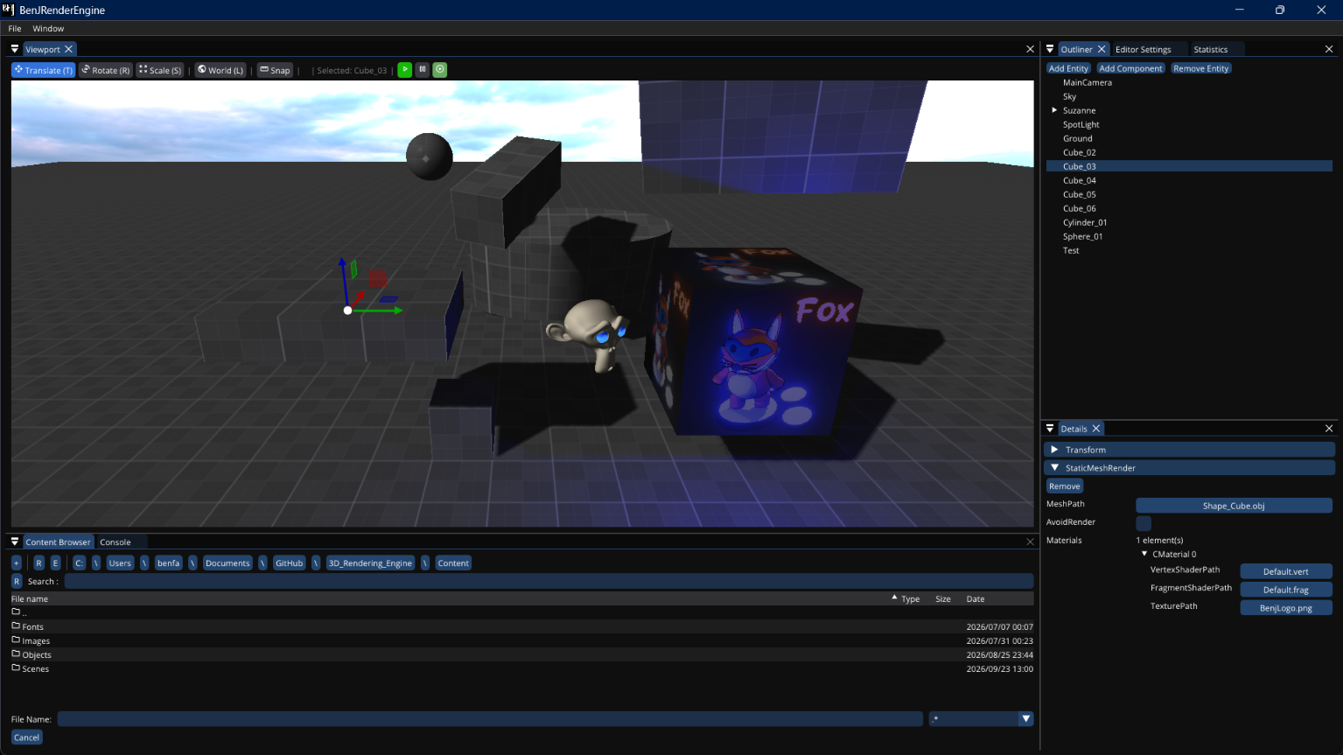The height and width of the screenshot is (755, 1343).
Task: Sort files by the Type column
Action: click(x=910, y=599)
